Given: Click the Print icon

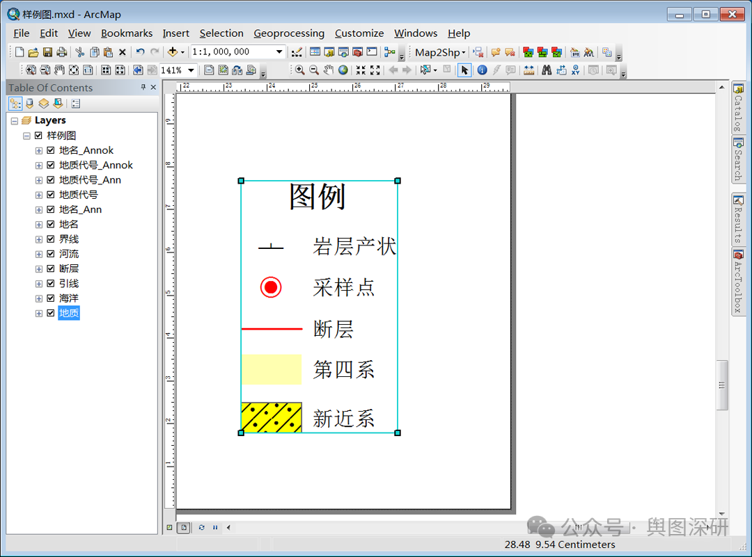Looking at the screenshot, I should coord(61,52).
